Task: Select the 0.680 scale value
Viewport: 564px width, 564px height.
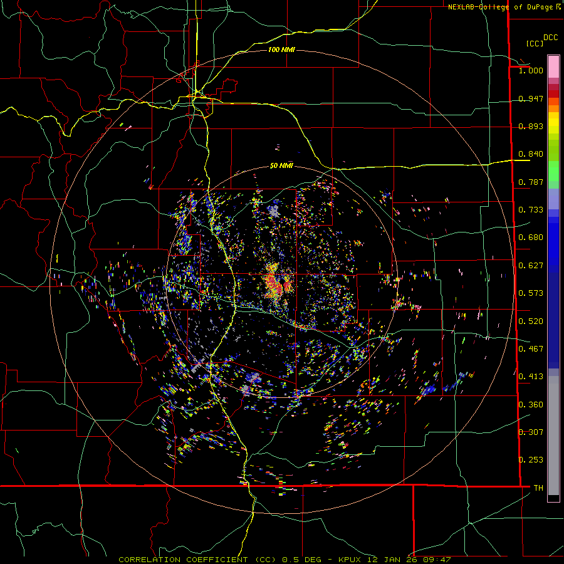Action: click(x=531, y=238)
